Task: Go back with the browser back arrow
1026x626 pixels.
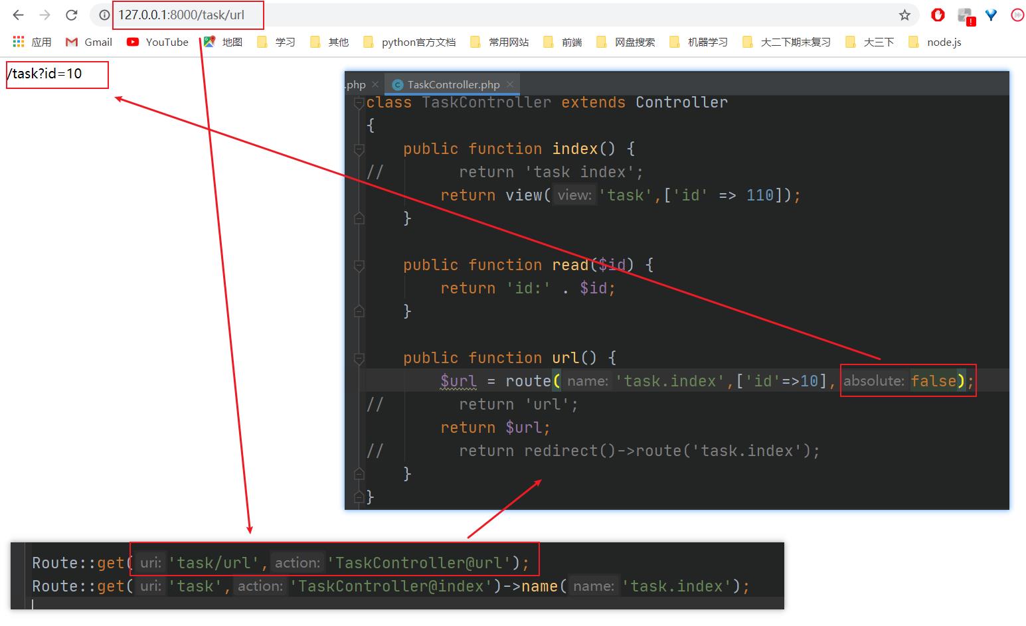Action: [x=18, y=15]
